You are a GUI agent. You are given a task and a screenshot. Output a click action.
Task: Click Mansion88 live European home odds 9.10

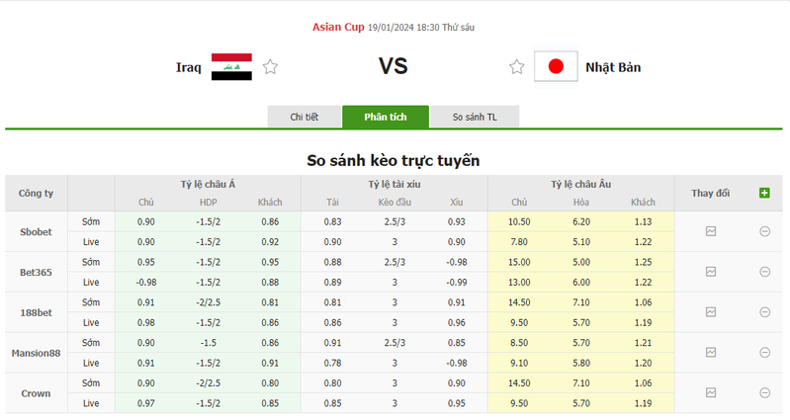click(x=519, y=363)
